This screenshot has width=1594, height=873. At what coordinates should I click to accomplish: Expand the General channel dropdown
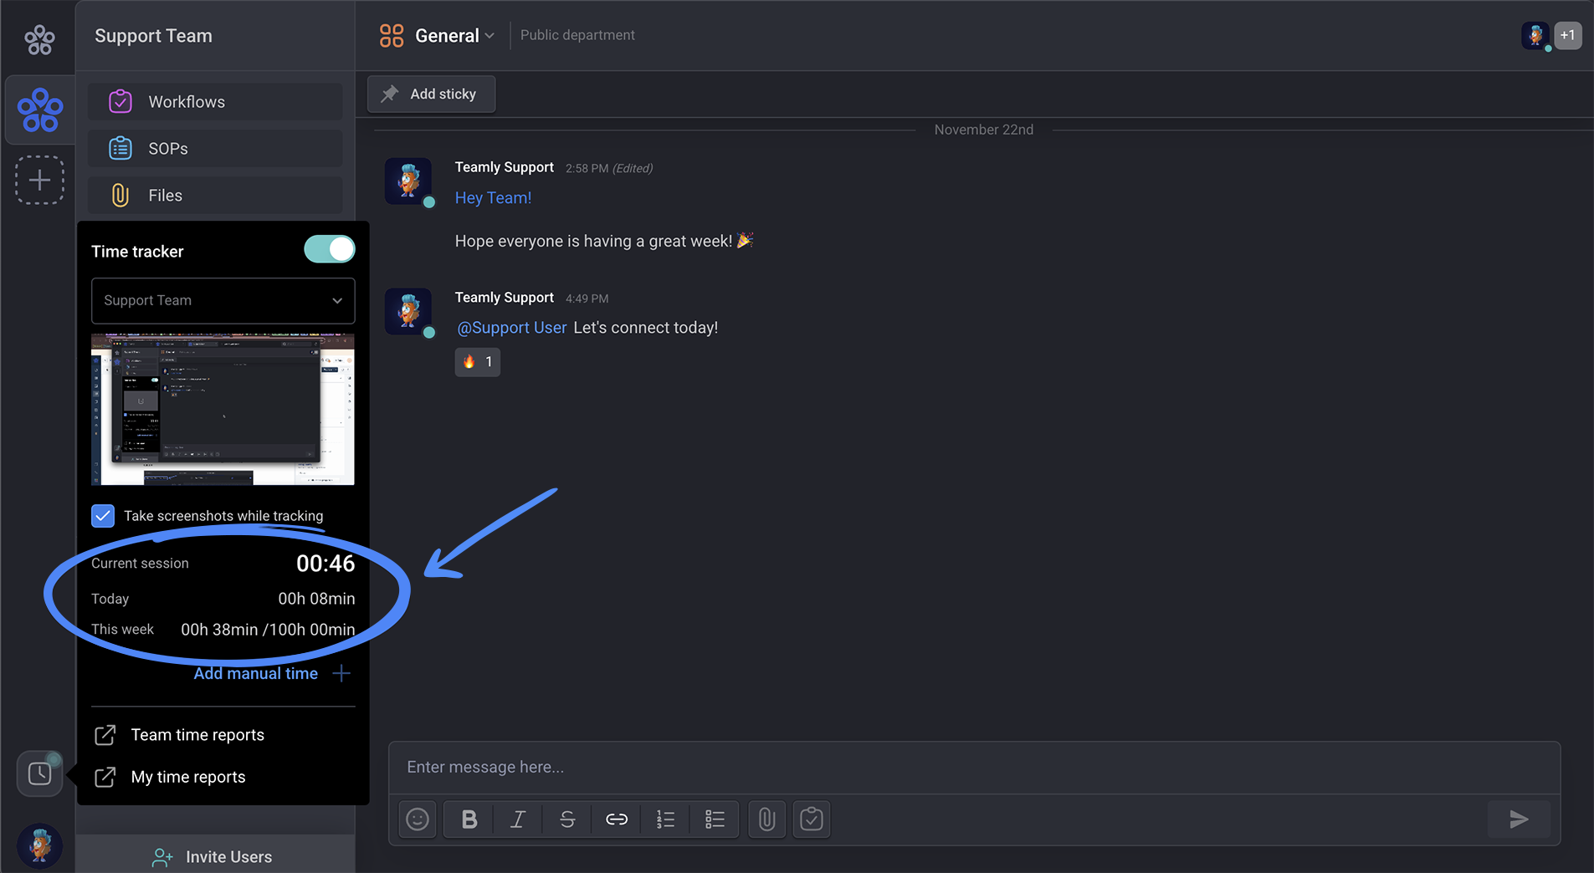pyautogui.click(x=489, y=36)
